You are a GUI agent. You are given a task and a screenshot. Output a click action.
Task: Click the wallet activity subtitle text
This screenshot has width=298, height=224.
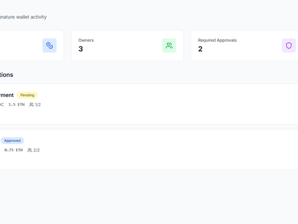(x=23, y=17)
